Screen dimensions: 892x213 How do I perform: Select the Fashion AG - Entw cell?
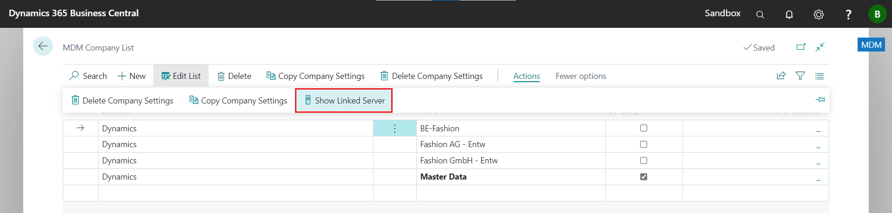(x=511, y=144)
